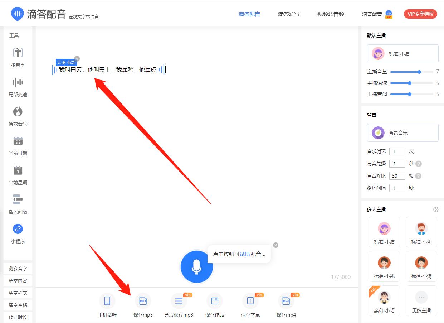Open the 多音字 polyphone tool
This screenshot has height=323, width=444.
tap(18, 57)
